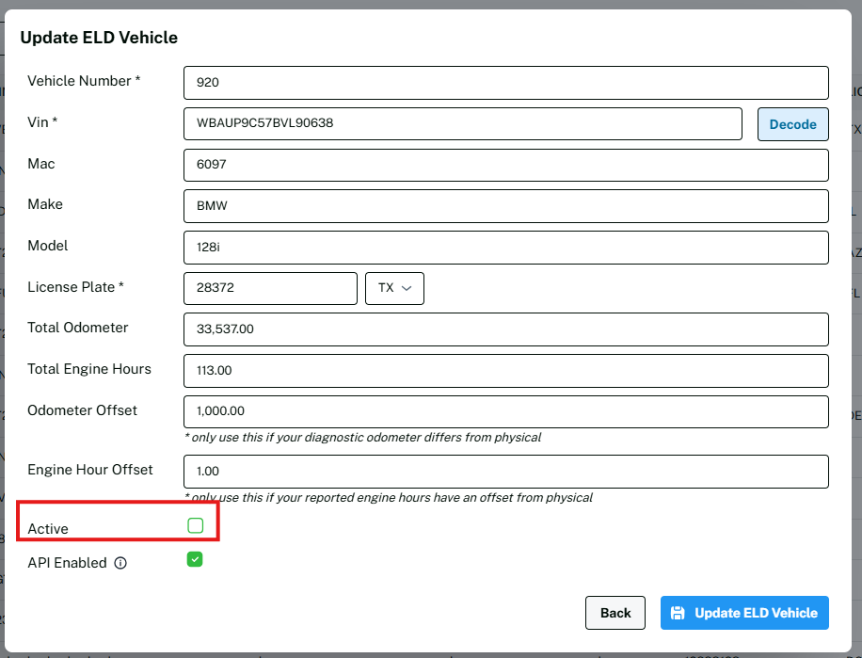862x658 pixels.
Task: Click the Update ELD Vehicle dialog title
Action: 99,38
